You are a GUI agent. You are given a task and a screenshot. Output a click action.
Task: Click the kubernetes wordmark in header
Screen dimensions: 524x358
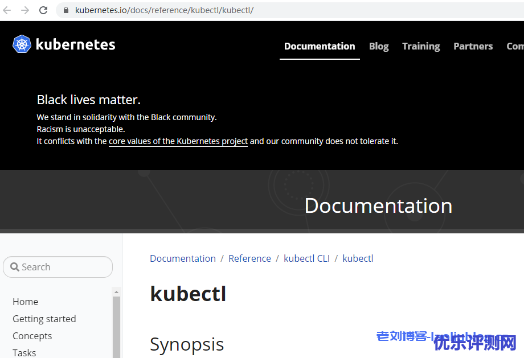pos(76,44)
